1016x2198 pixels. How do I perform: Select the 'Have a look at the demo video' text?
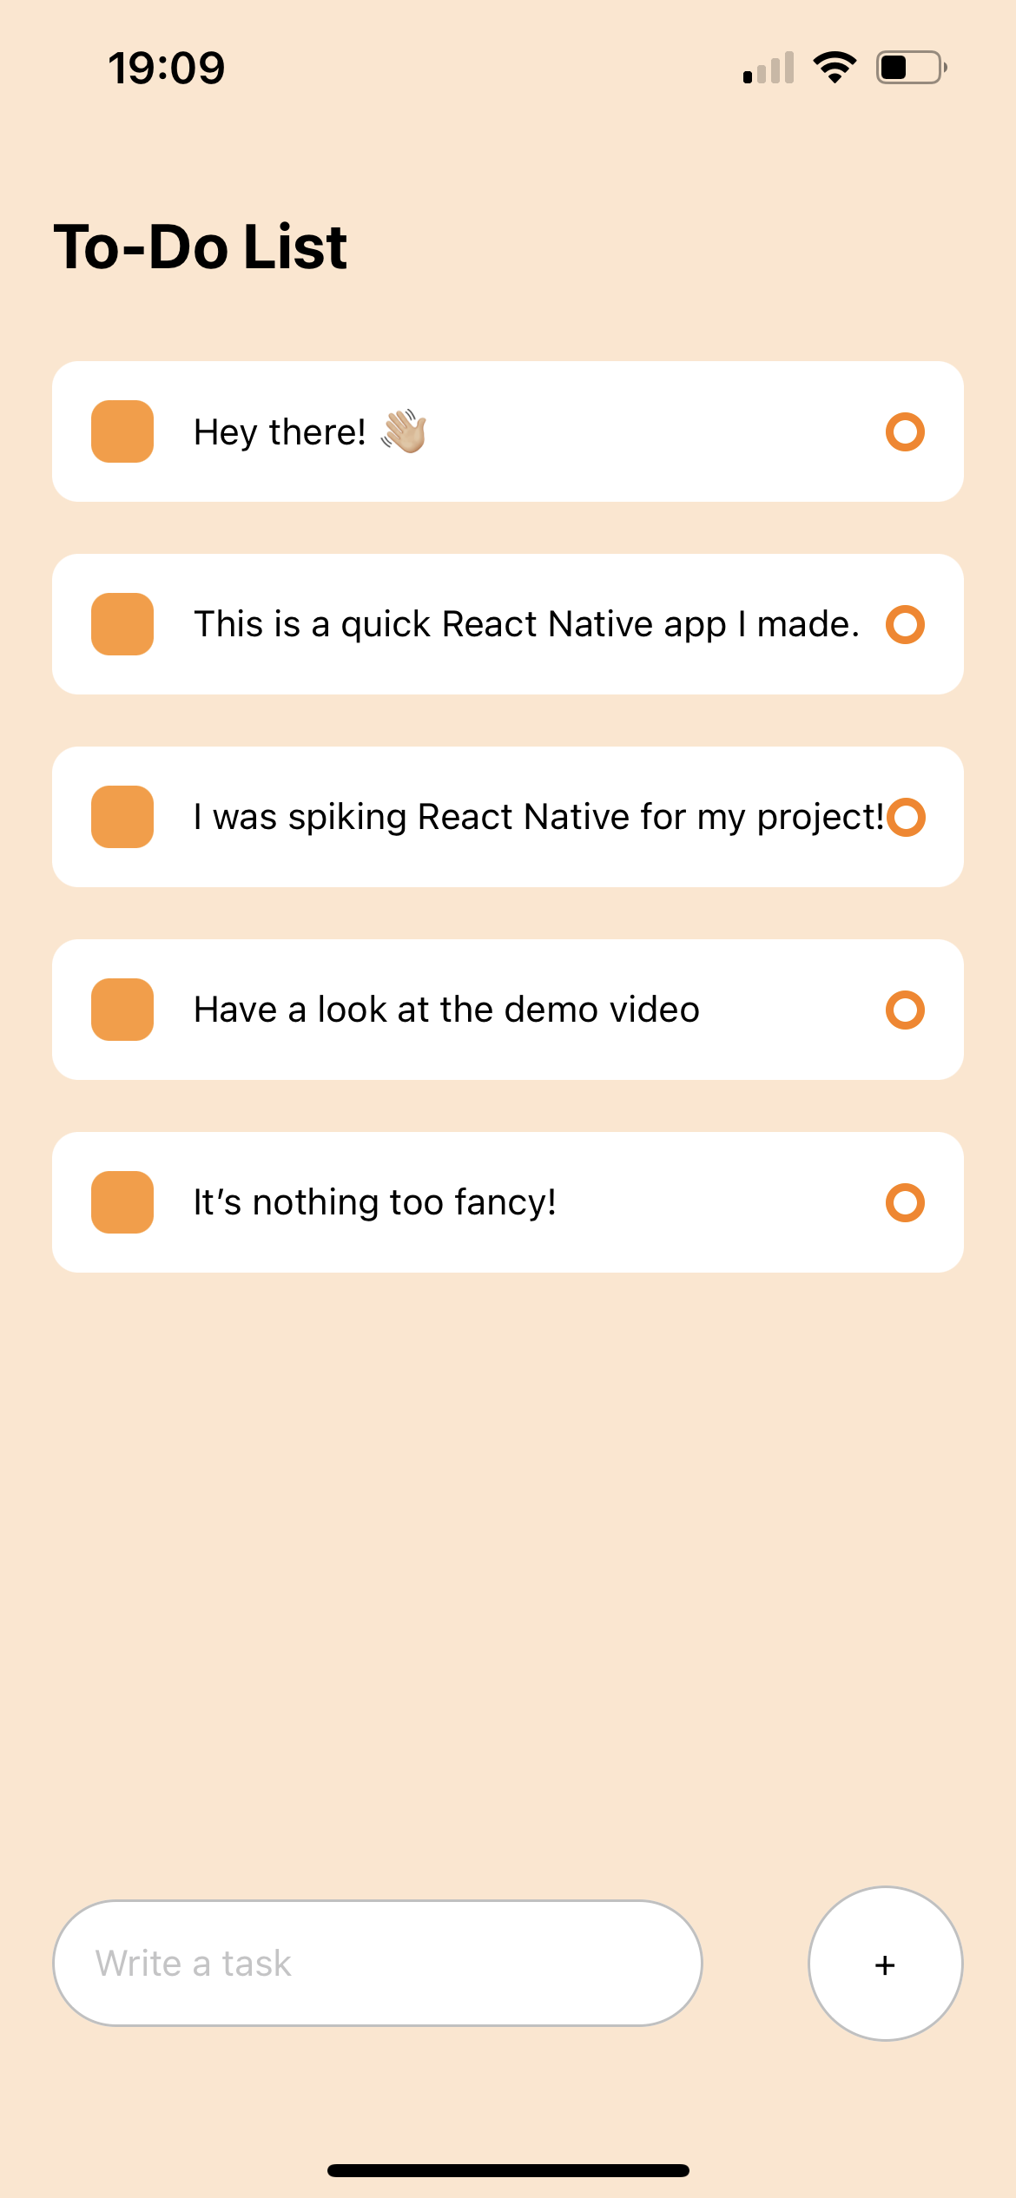point(446,1010)
